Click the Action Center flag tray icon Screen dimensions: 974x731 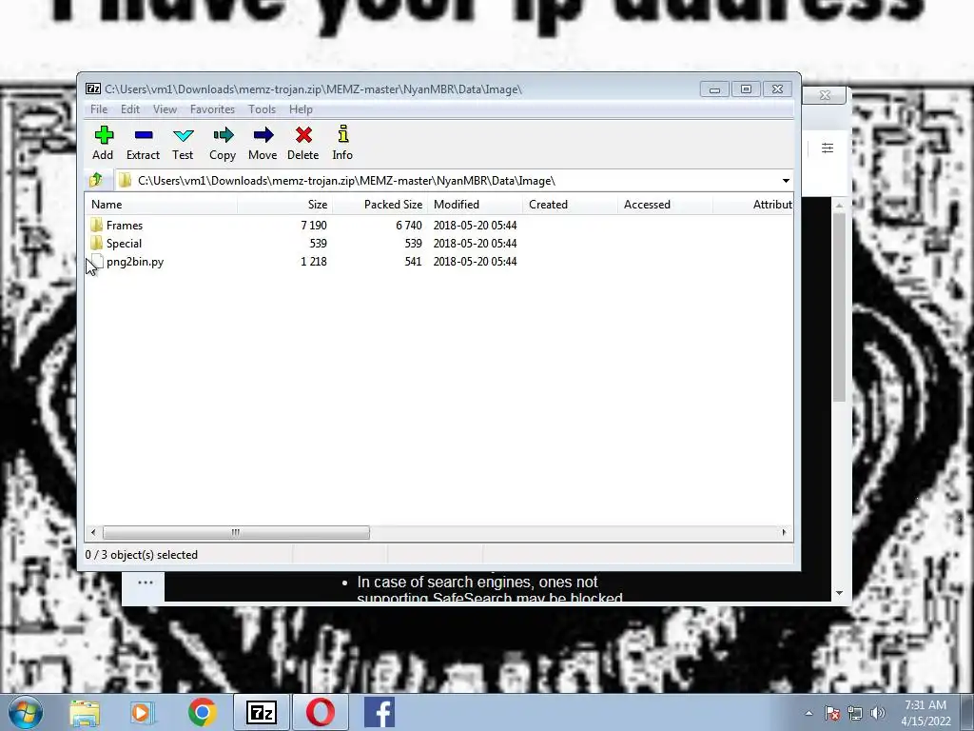tap(831, 713)
